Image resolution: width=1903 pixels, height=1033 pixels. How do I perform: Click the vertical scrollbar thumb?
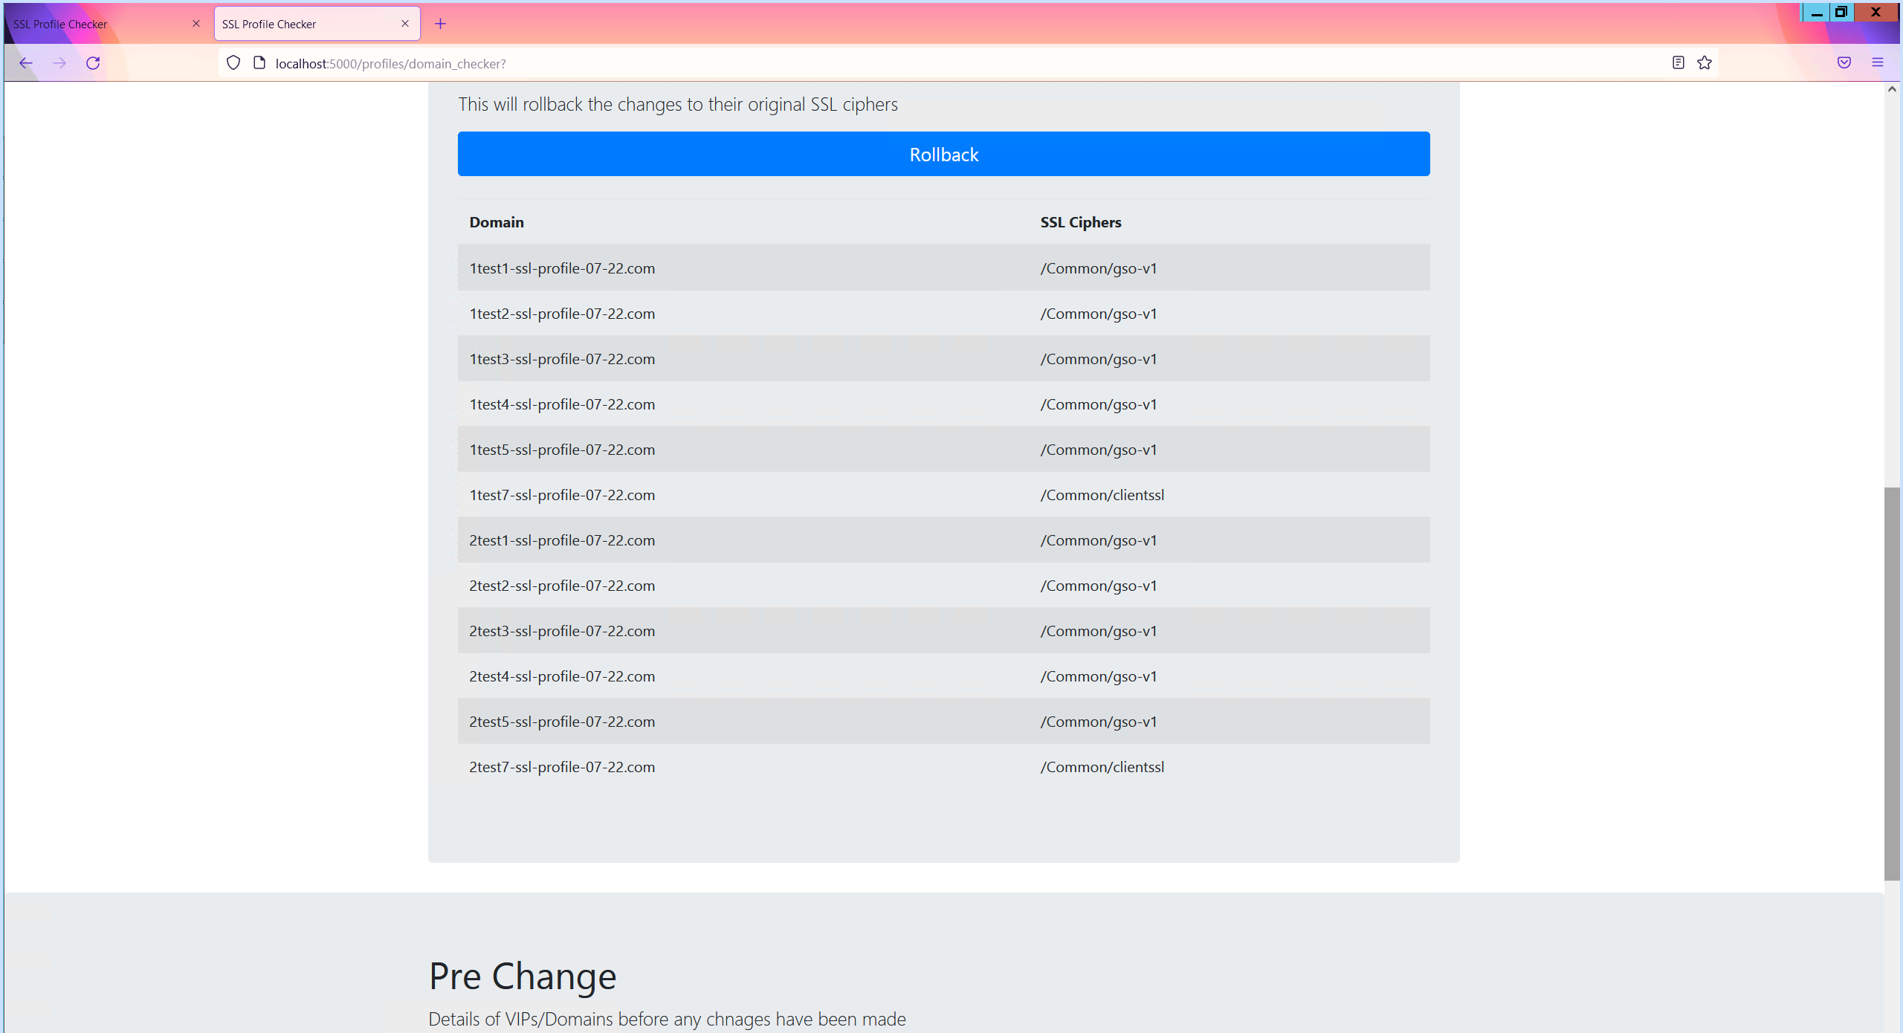tap(1892, 684)
